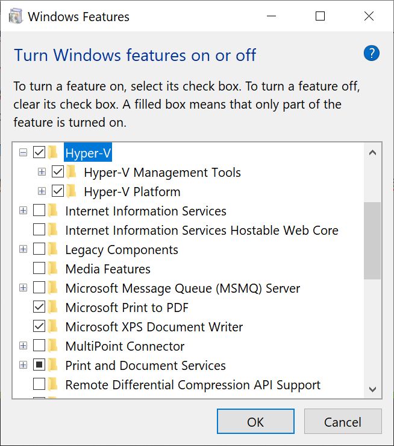Viewport: 394px width, 446px height.
Task: Click the Hyper-V folder icon
Action: click(x=52, y=153)
